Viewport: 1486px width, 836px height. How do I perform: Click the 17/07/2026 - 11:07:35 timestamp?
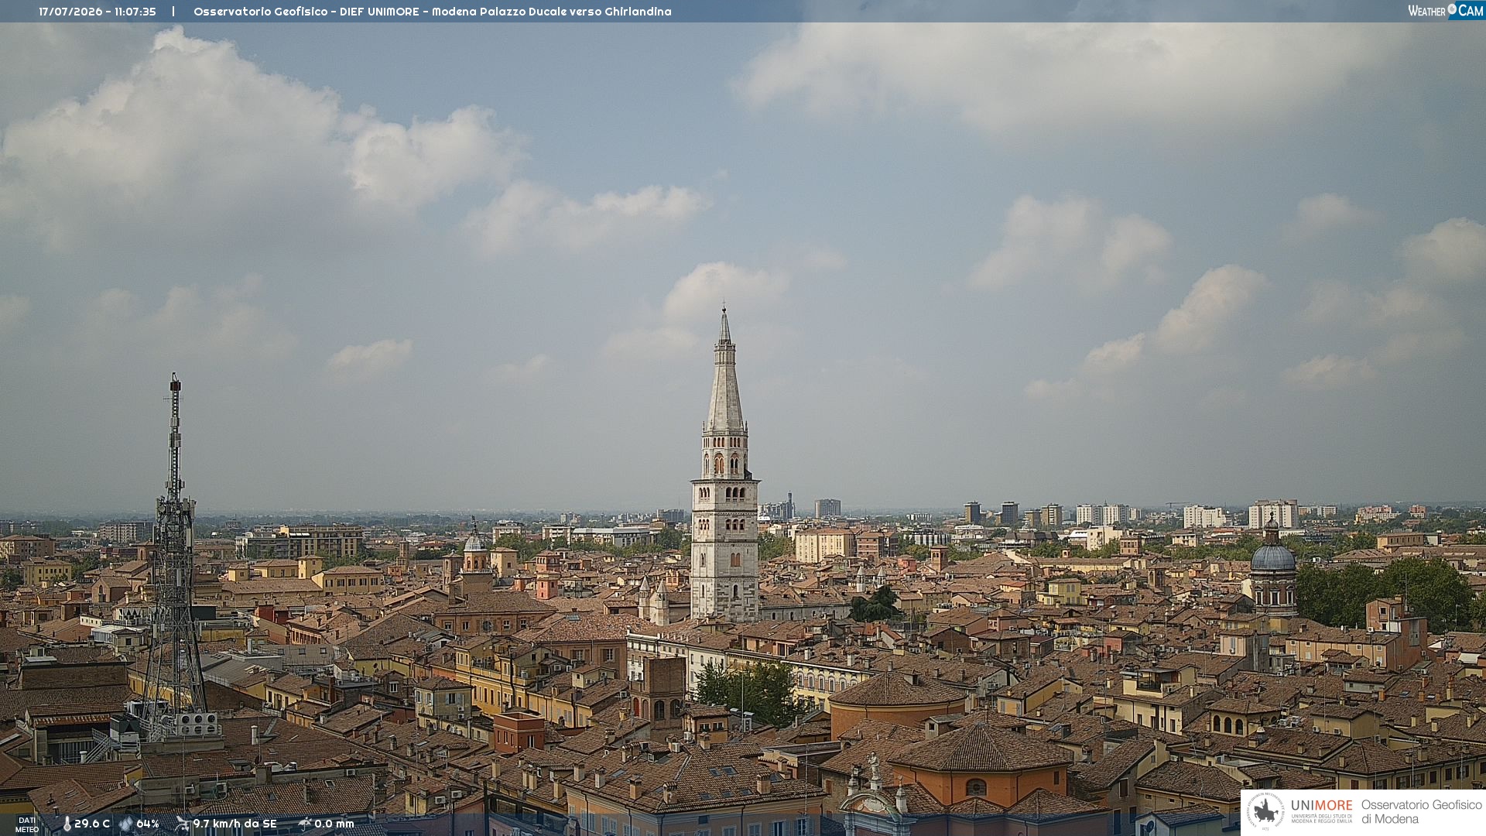(98, 12)
